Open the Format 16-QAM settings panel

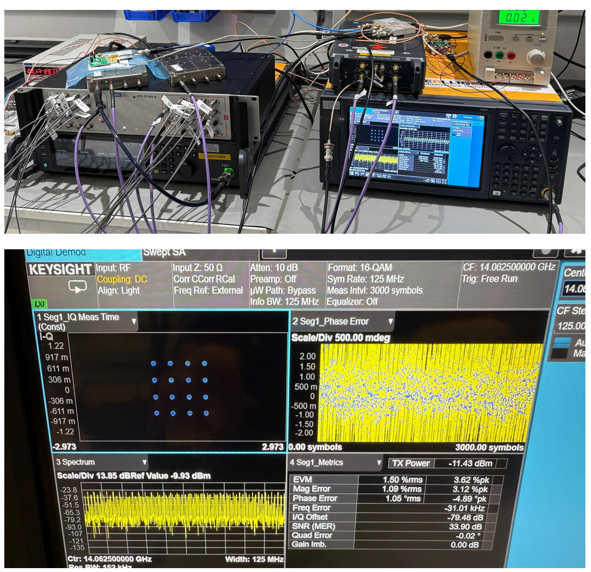click(374, 284)
